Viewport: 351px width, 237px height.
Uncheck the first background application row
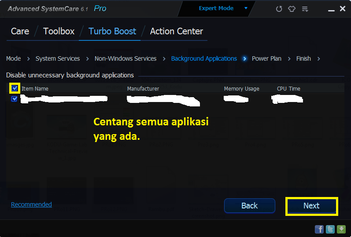click(x=14, y=98)
